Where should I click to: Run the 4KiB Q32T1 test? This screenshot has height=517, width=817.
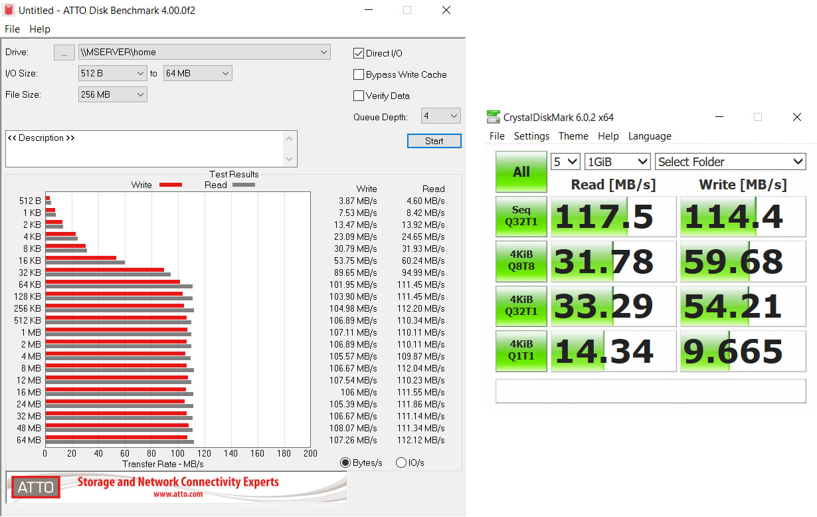pyautogui.click(x=521, y=306)
